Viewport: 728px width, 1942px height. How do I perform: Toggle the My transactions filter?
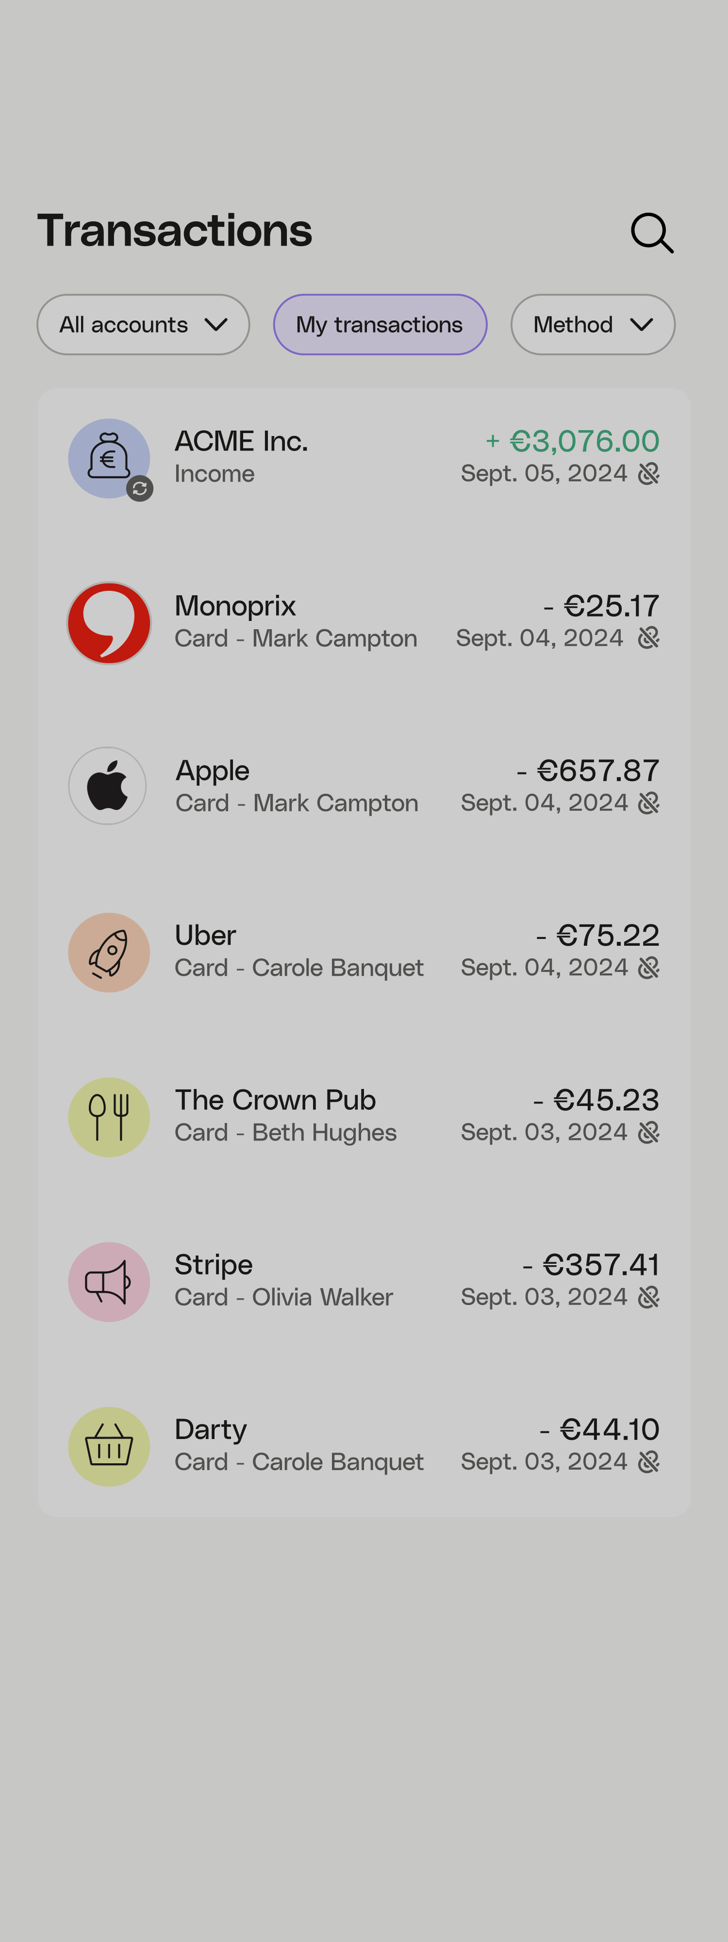click(380, 324)
